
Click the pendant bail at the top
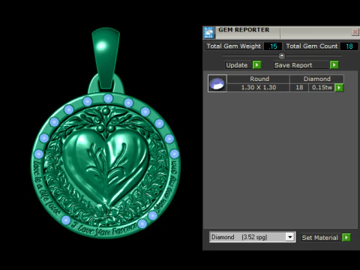tap(106, 58)
